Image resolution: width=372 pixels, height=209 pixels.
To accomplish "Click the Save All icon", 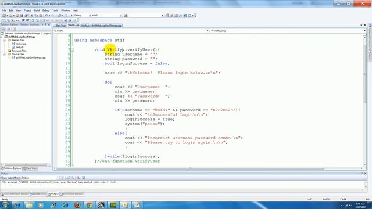I will (x=26, y=16).
